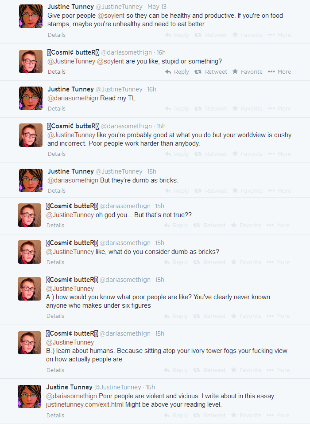Image resolution: width=310 pixels, height=424 pixels.
Task: Reply to the 'are you like, stupid' tweet
Action: [177, 71]
